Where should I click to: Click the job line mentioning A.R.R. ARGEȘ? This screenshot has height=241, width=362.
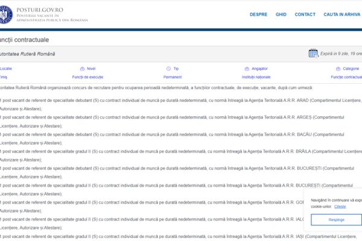coord(172,122)
